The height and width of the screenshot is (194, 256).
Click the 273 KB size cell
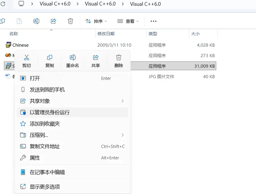[207, 56]
